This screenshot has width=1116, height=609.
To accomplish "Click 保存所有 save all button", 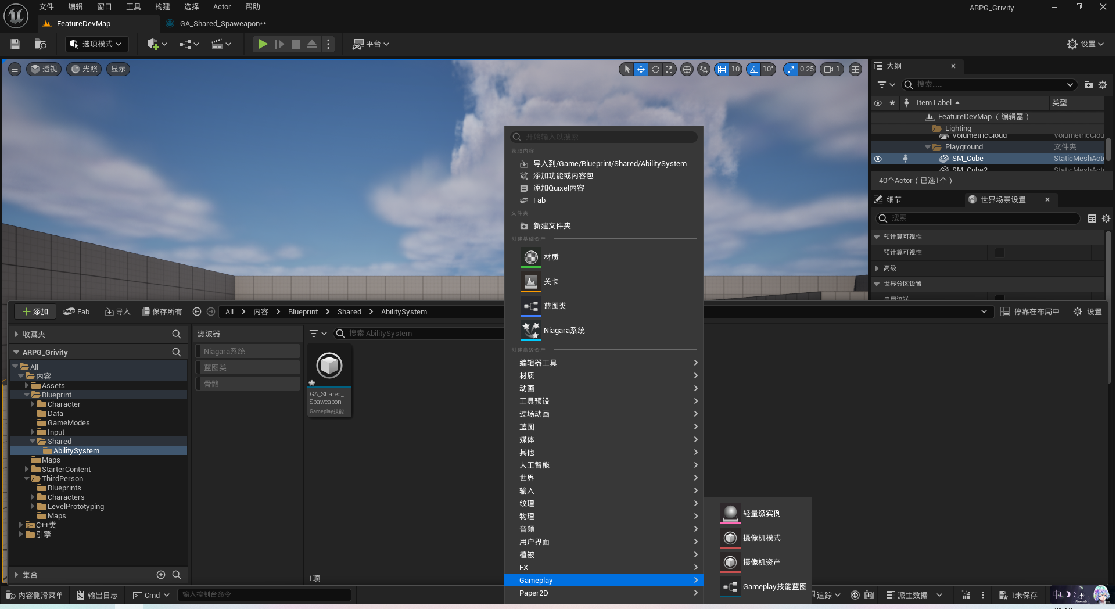I will pos(162,312).
